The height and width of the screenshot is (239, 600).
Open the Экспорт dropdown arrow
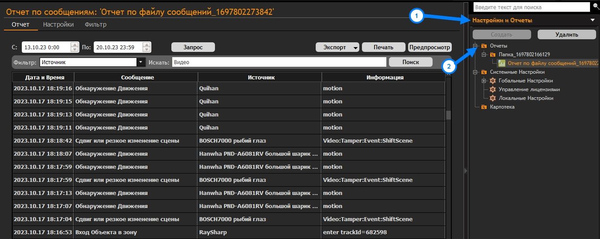point(355,48)
